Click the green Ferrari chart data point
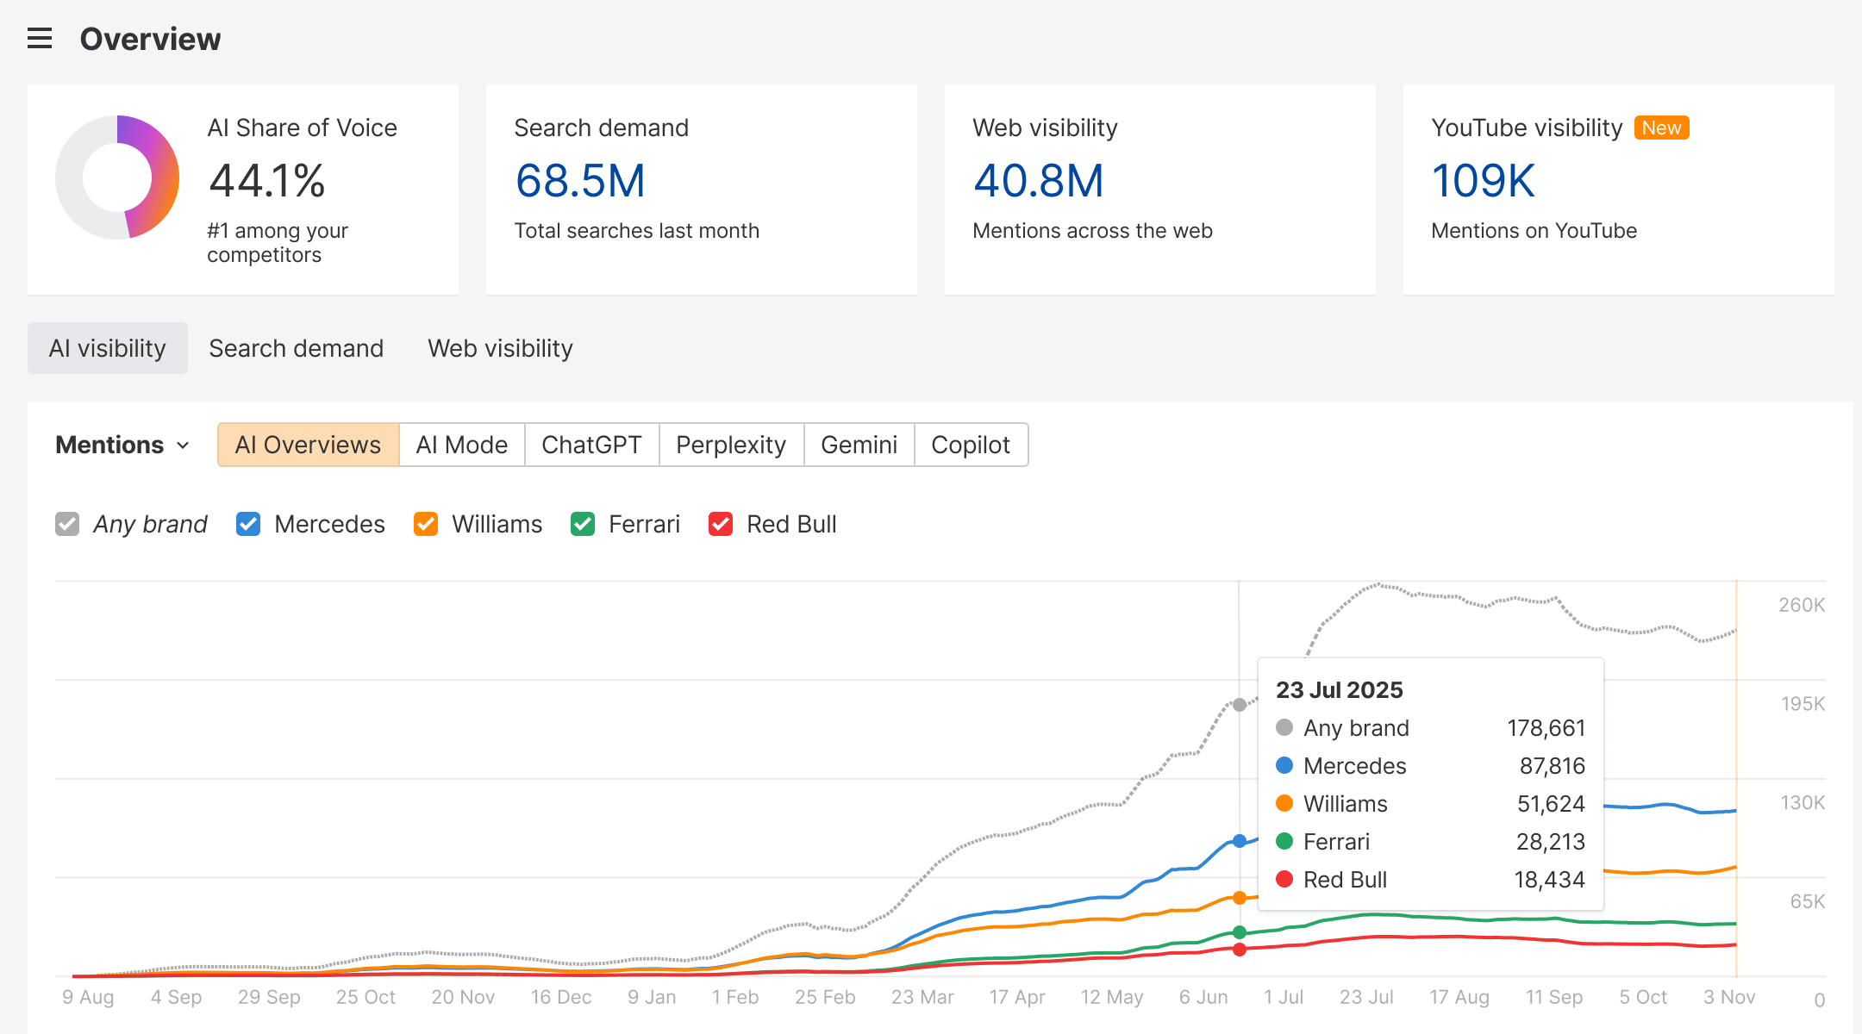1862x1034 pixels. click(x=1240, y=932)
